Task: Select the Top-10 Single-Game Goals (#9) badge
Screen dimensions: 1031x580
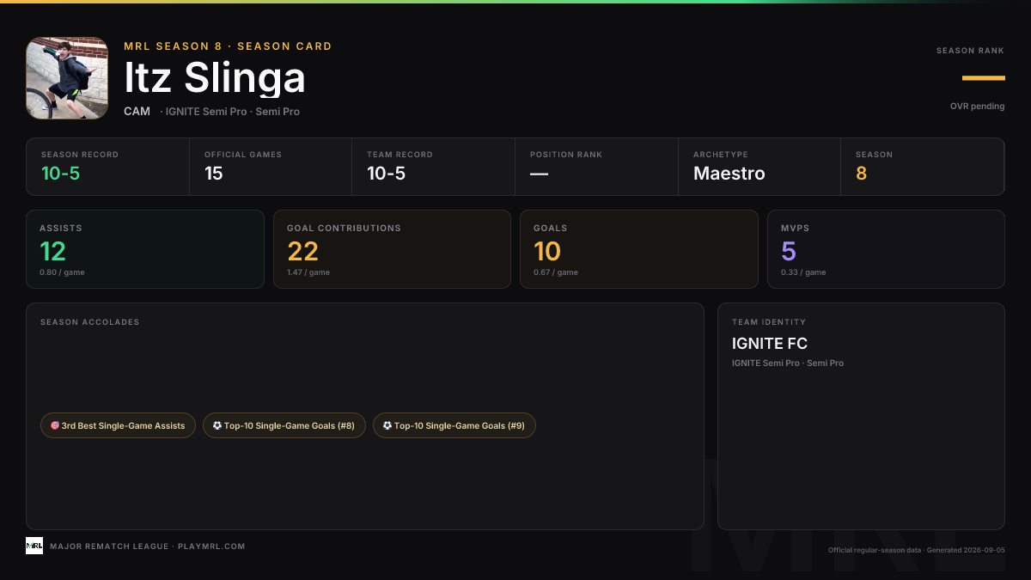Action: [454, 425]
